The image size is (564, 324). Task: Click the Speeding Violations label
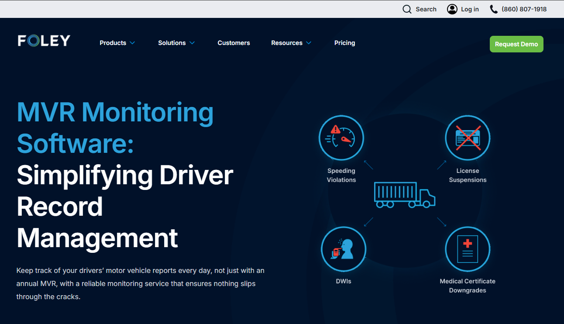tap(341, 175)
